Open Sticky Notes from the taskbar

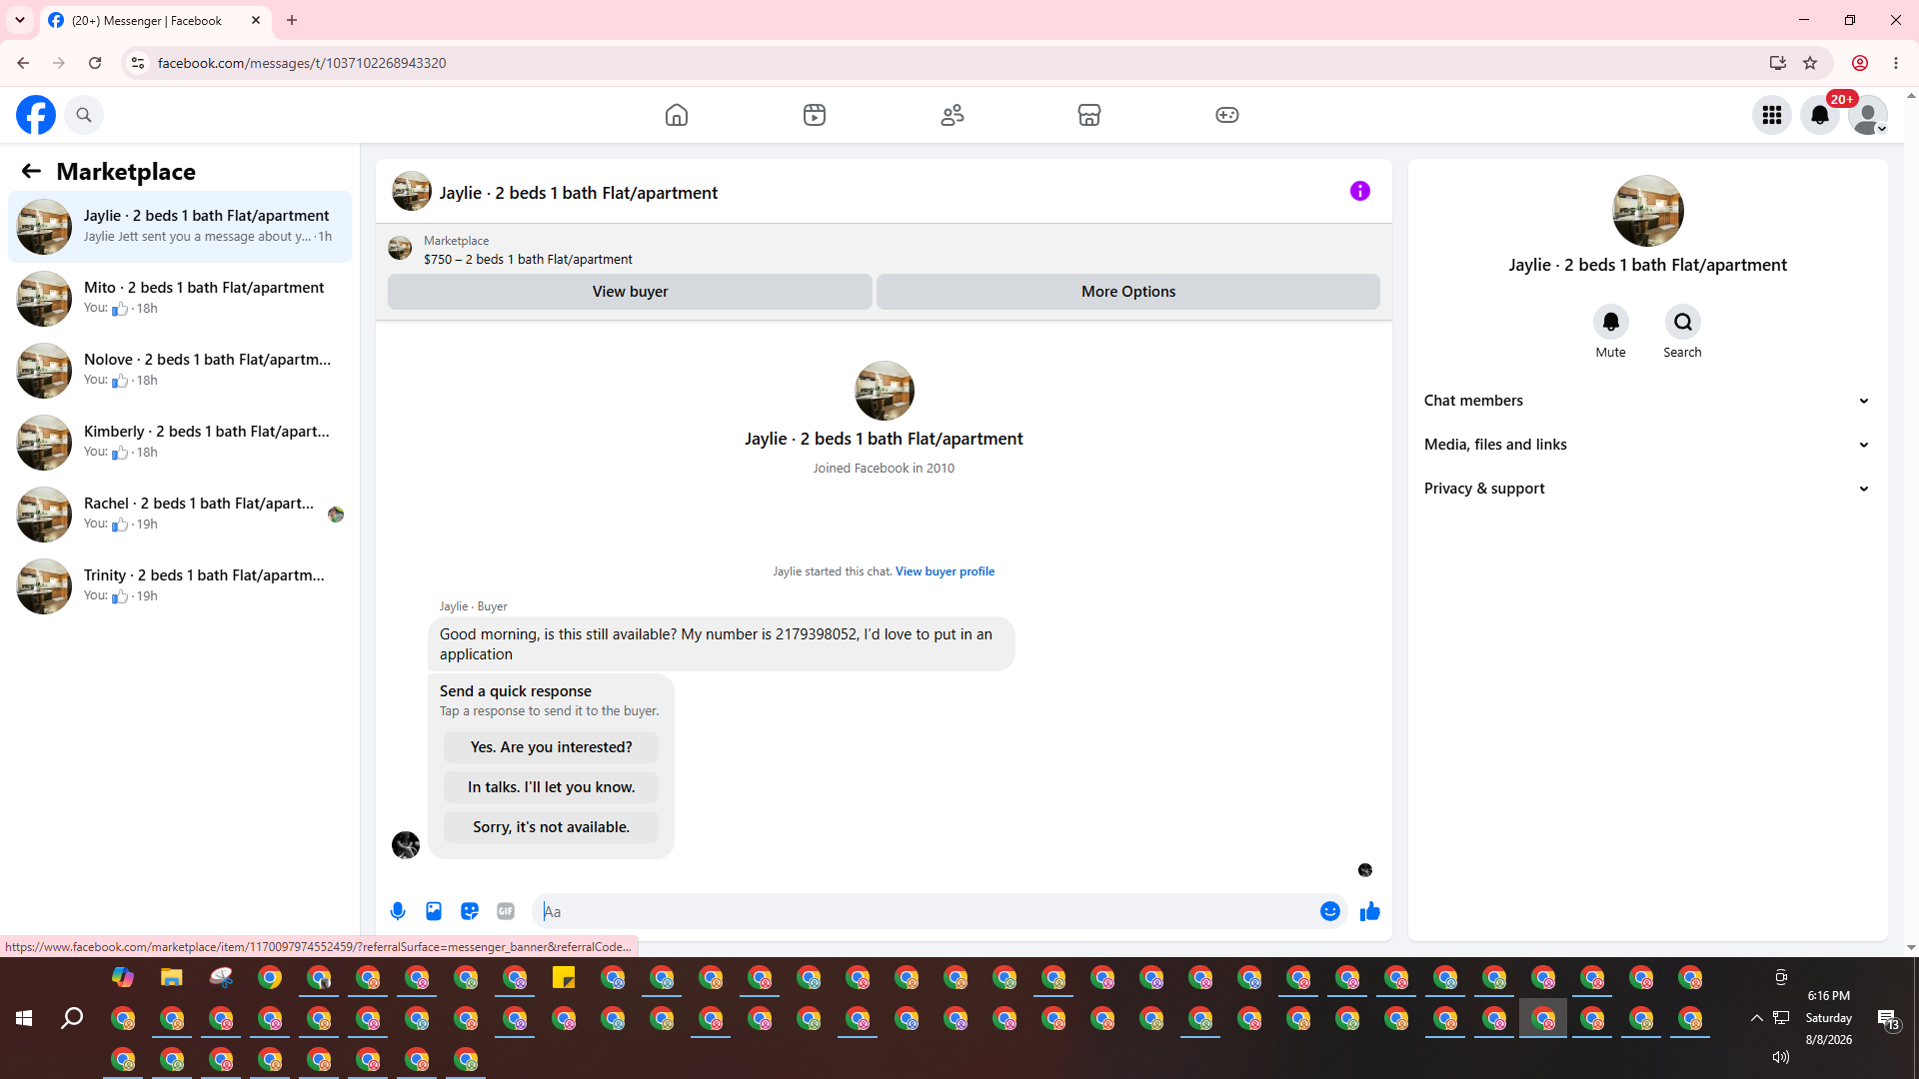(x=564, y=978)
